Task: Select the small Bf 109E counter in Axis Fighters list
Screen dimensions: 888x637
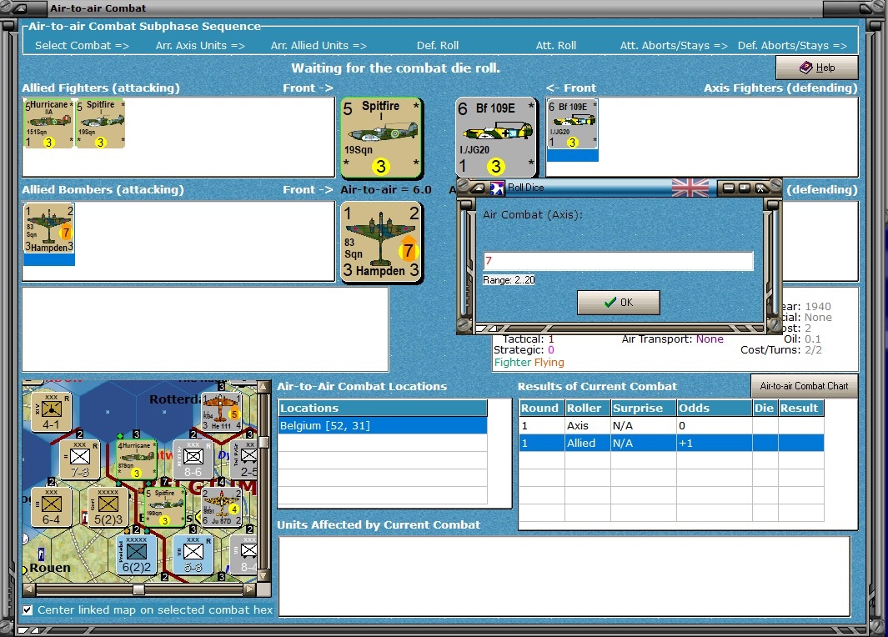Action: 573,123
